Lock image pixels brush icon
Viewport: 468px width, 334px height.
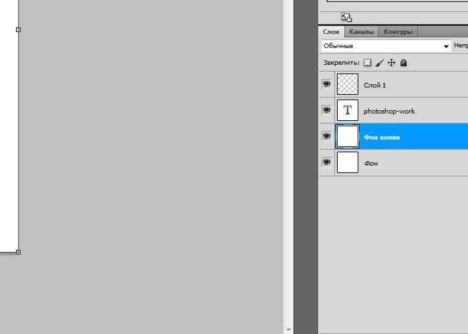coord(379,63)
